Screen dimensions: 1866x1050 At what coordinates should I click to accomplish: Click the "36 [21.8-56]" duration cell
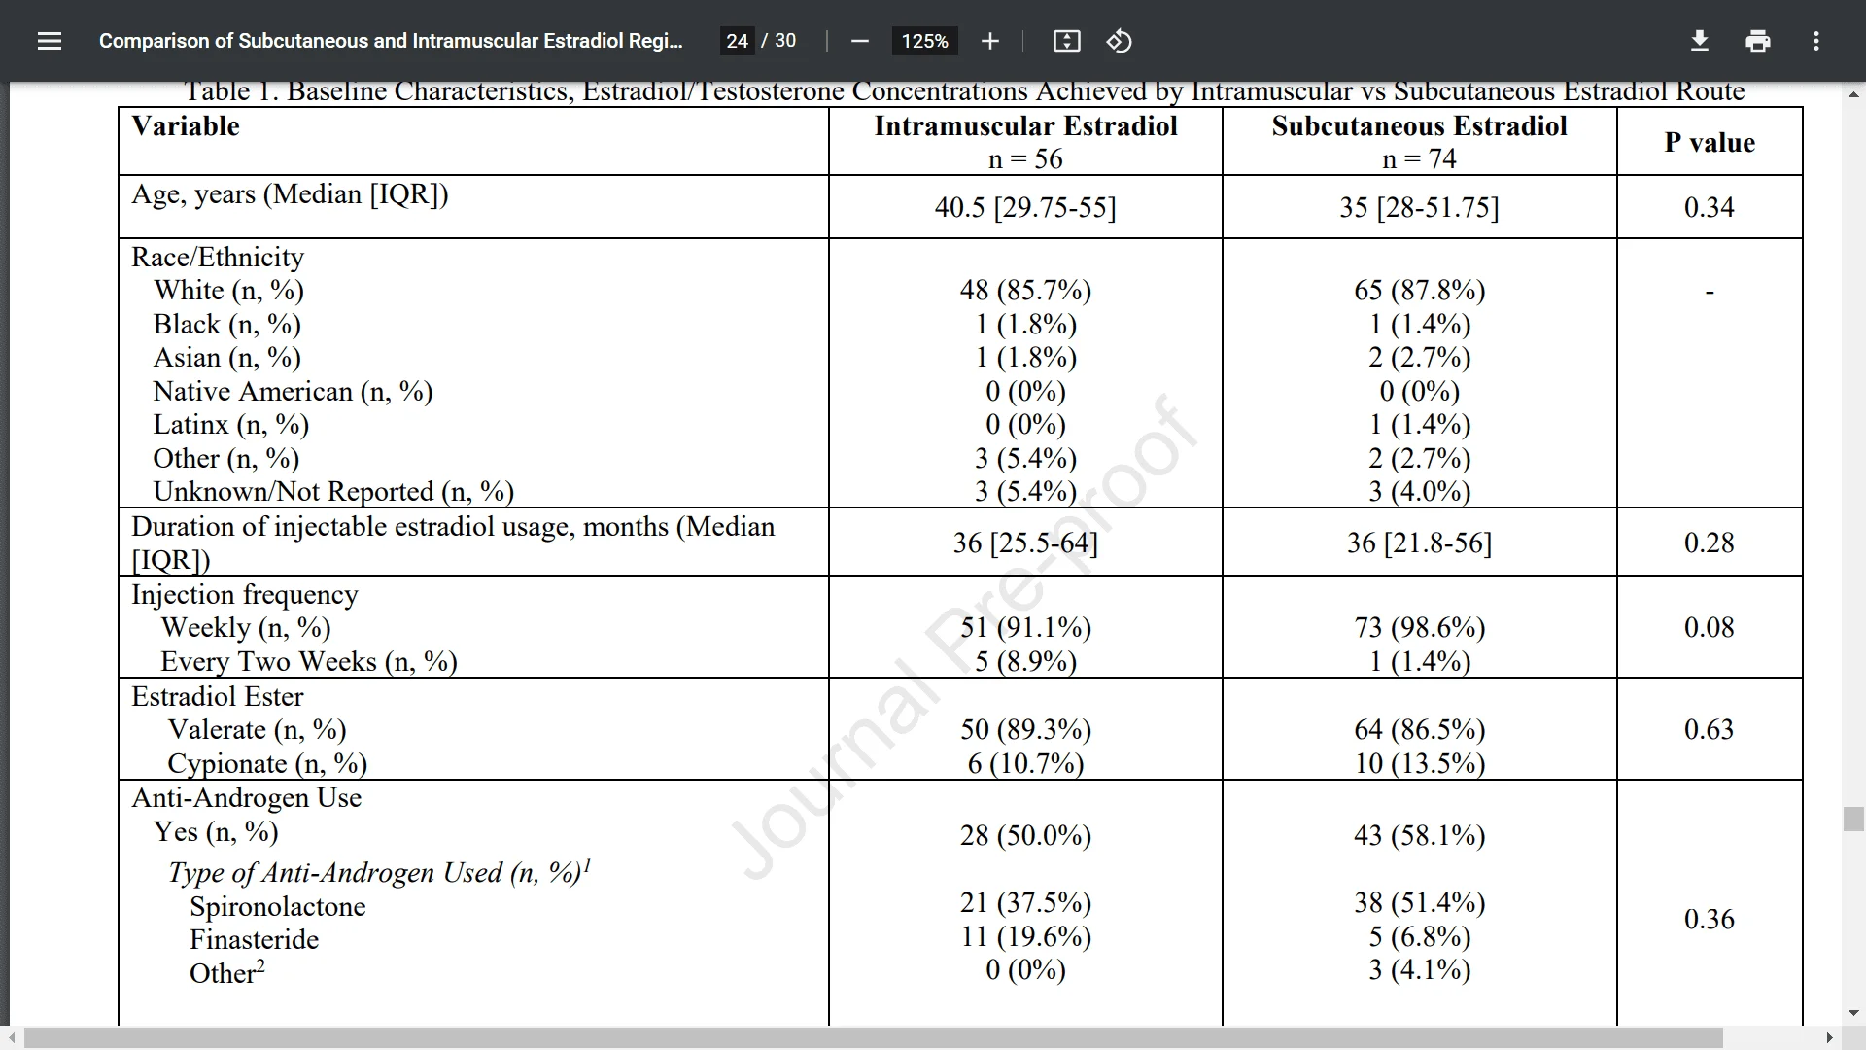1419,542
